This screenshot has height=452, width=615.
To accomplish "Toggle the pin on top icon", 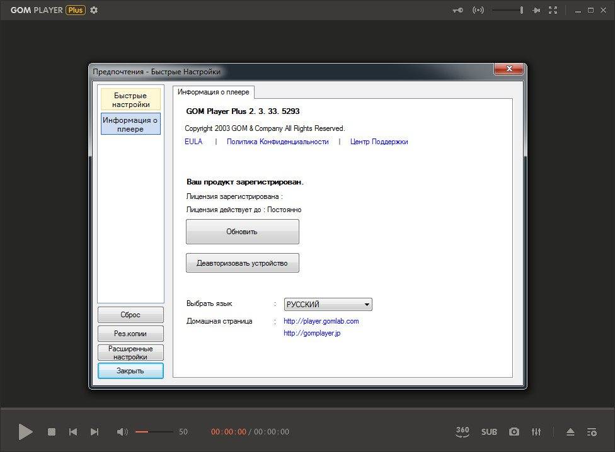I will (536, 10).
